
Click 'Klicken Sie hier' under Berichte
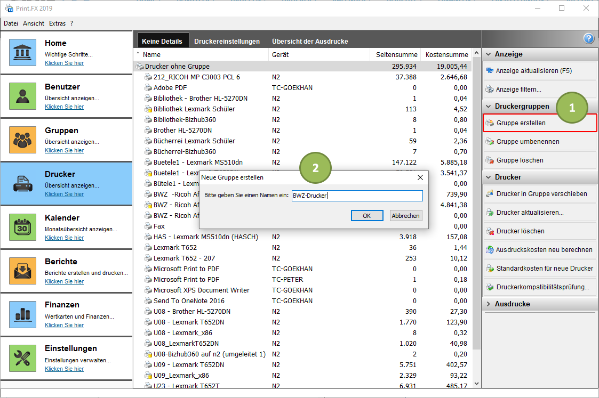pyautogui.click(x=64, y=281)
